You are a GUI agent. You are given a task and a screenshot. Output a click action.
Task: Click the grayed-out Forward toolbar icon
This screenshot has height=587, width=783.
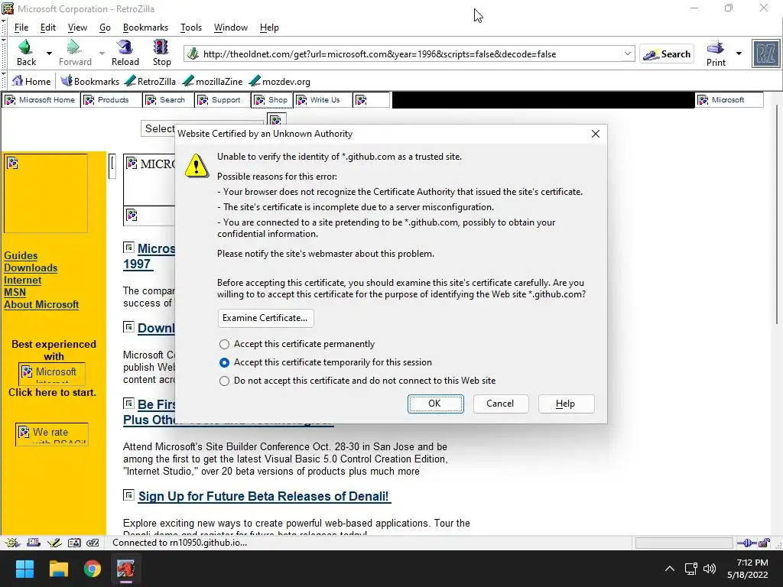[x=74, y=47]
